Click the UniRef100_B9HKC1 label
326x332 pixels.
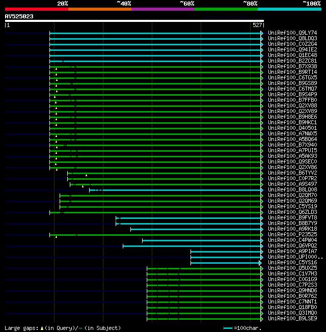tap(292, 122)
